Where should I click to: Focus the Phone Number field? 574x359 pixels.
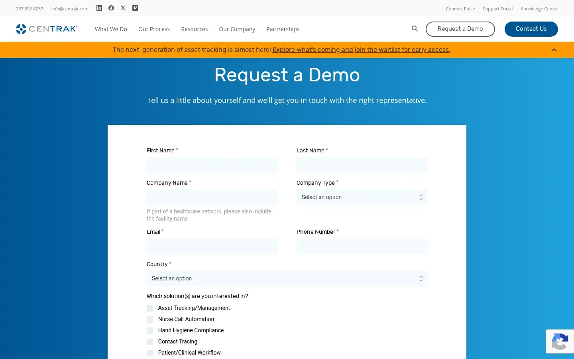(362, 247)
